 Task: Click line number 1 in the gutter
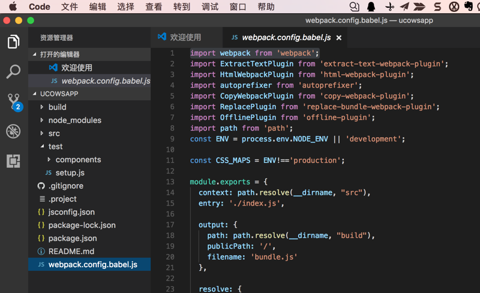click(x=172, y=53)
